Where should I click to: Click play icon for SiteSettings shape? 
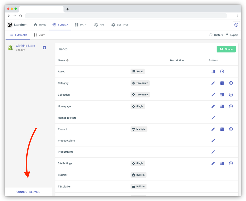click(231, 163)
